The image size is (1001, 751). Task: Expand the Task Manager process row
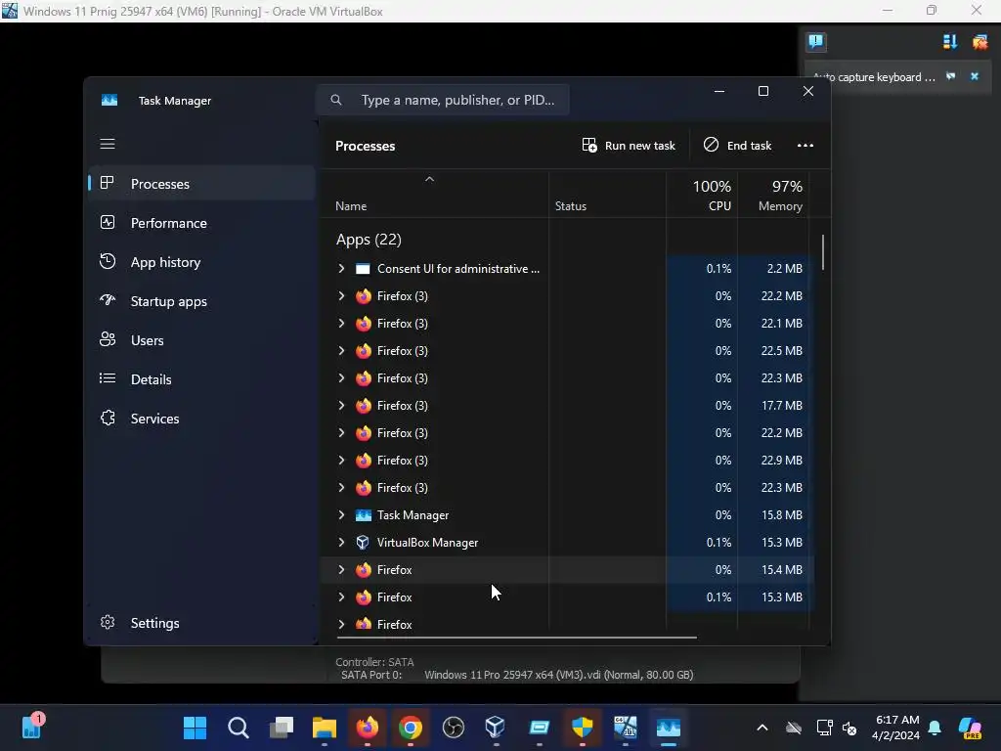(341, 515)
